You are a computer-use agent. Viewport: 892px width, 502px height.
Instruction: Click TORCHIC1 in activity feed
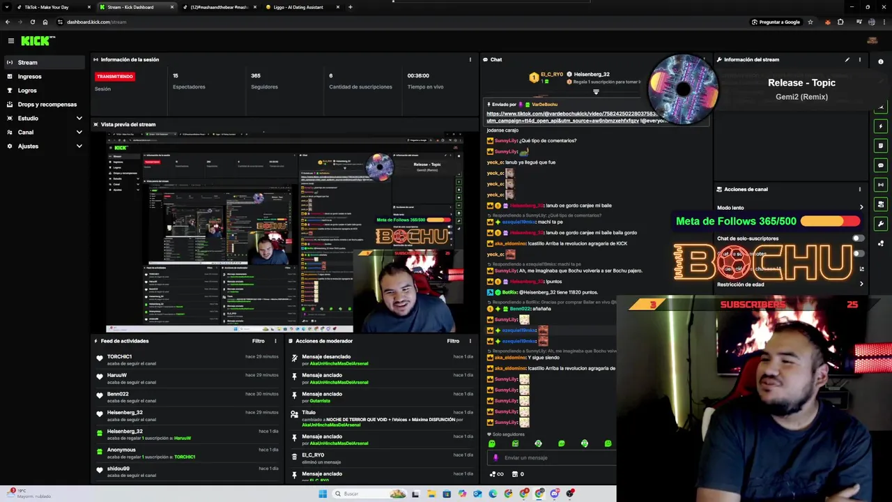(119, 356)
